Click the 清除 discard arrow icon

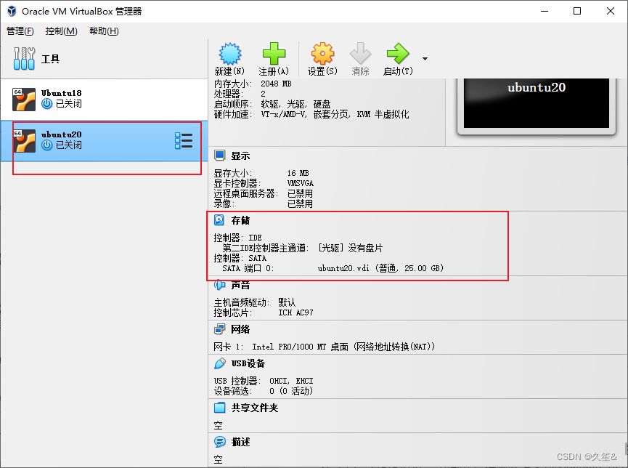pos(360,53)
